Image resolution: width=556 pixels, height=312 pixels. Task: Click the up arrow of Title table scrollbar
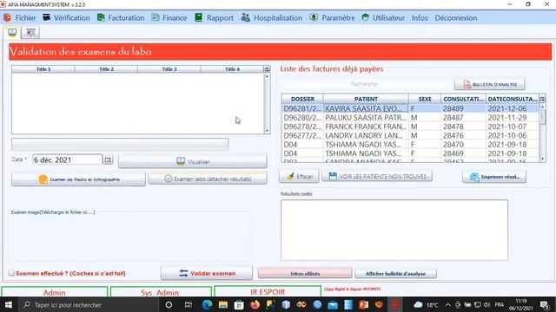tap(267, 76)
